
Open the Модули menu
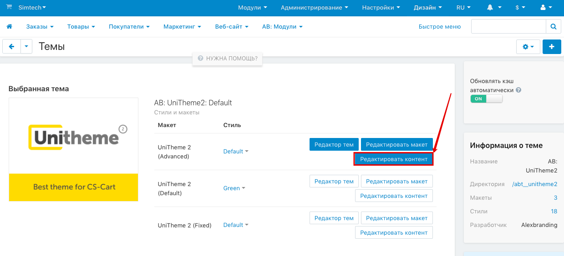pyautogui.click(x=252, y=8)
